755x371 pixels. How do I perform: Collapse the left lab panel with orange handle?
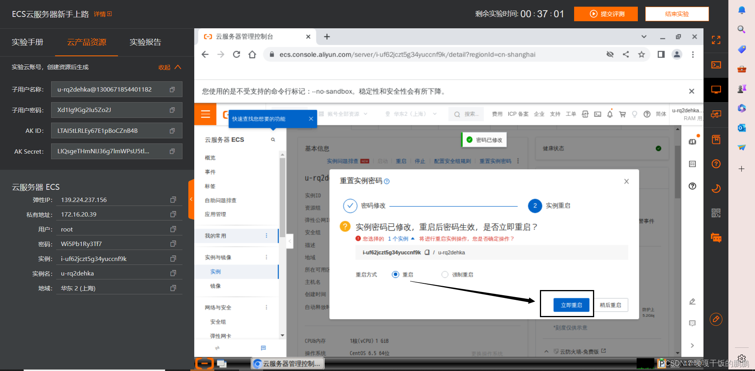coord(191,199)
